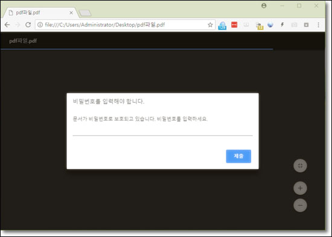Reload the page with refresh icon

pyautogui.click(x=28, y=25)
